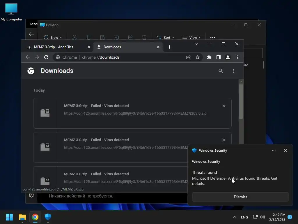
Task: Toggle Chrome side panel
Action: [x=218, y=57]
